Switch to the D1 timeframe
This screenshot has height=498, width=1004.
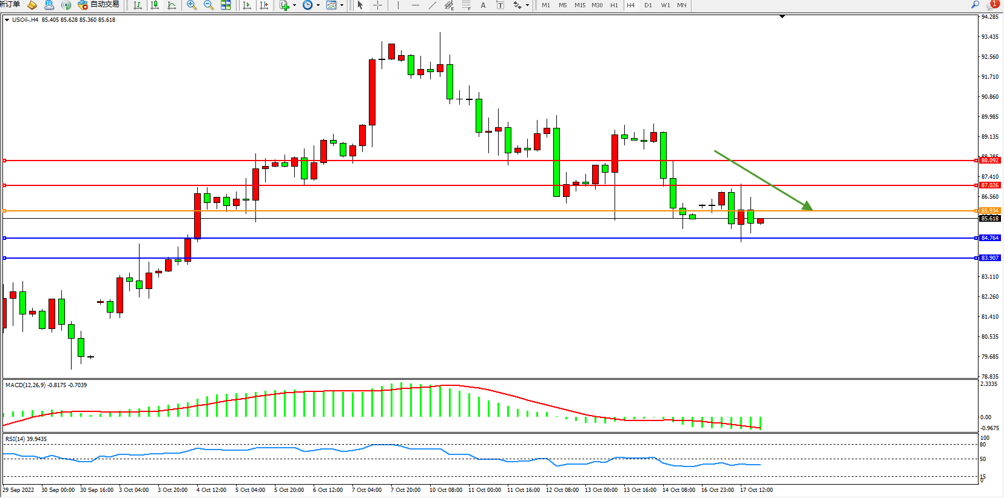[648, 5]
